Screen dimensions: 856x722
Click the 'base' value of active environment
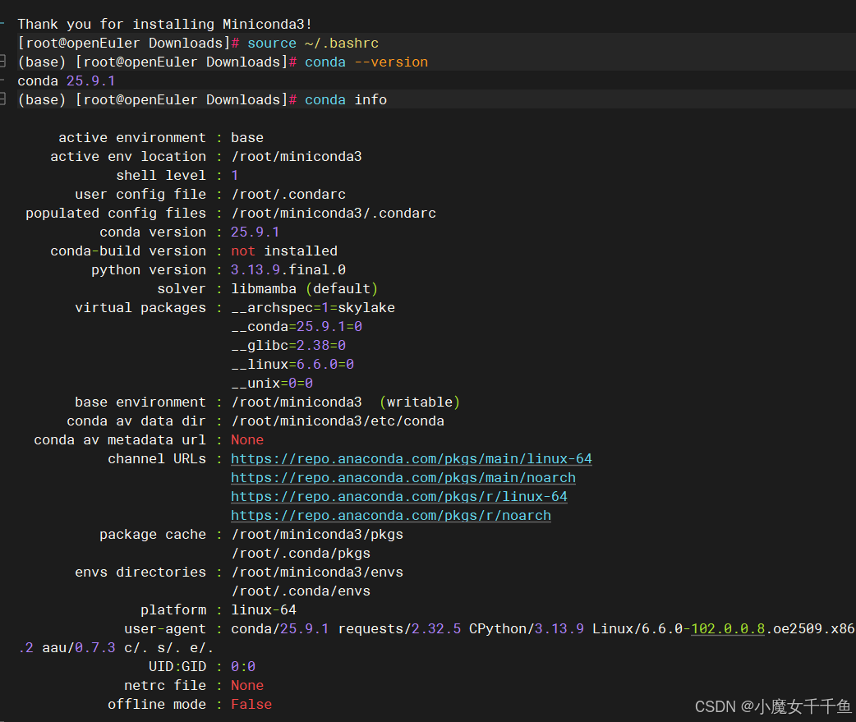pos(247,137)
